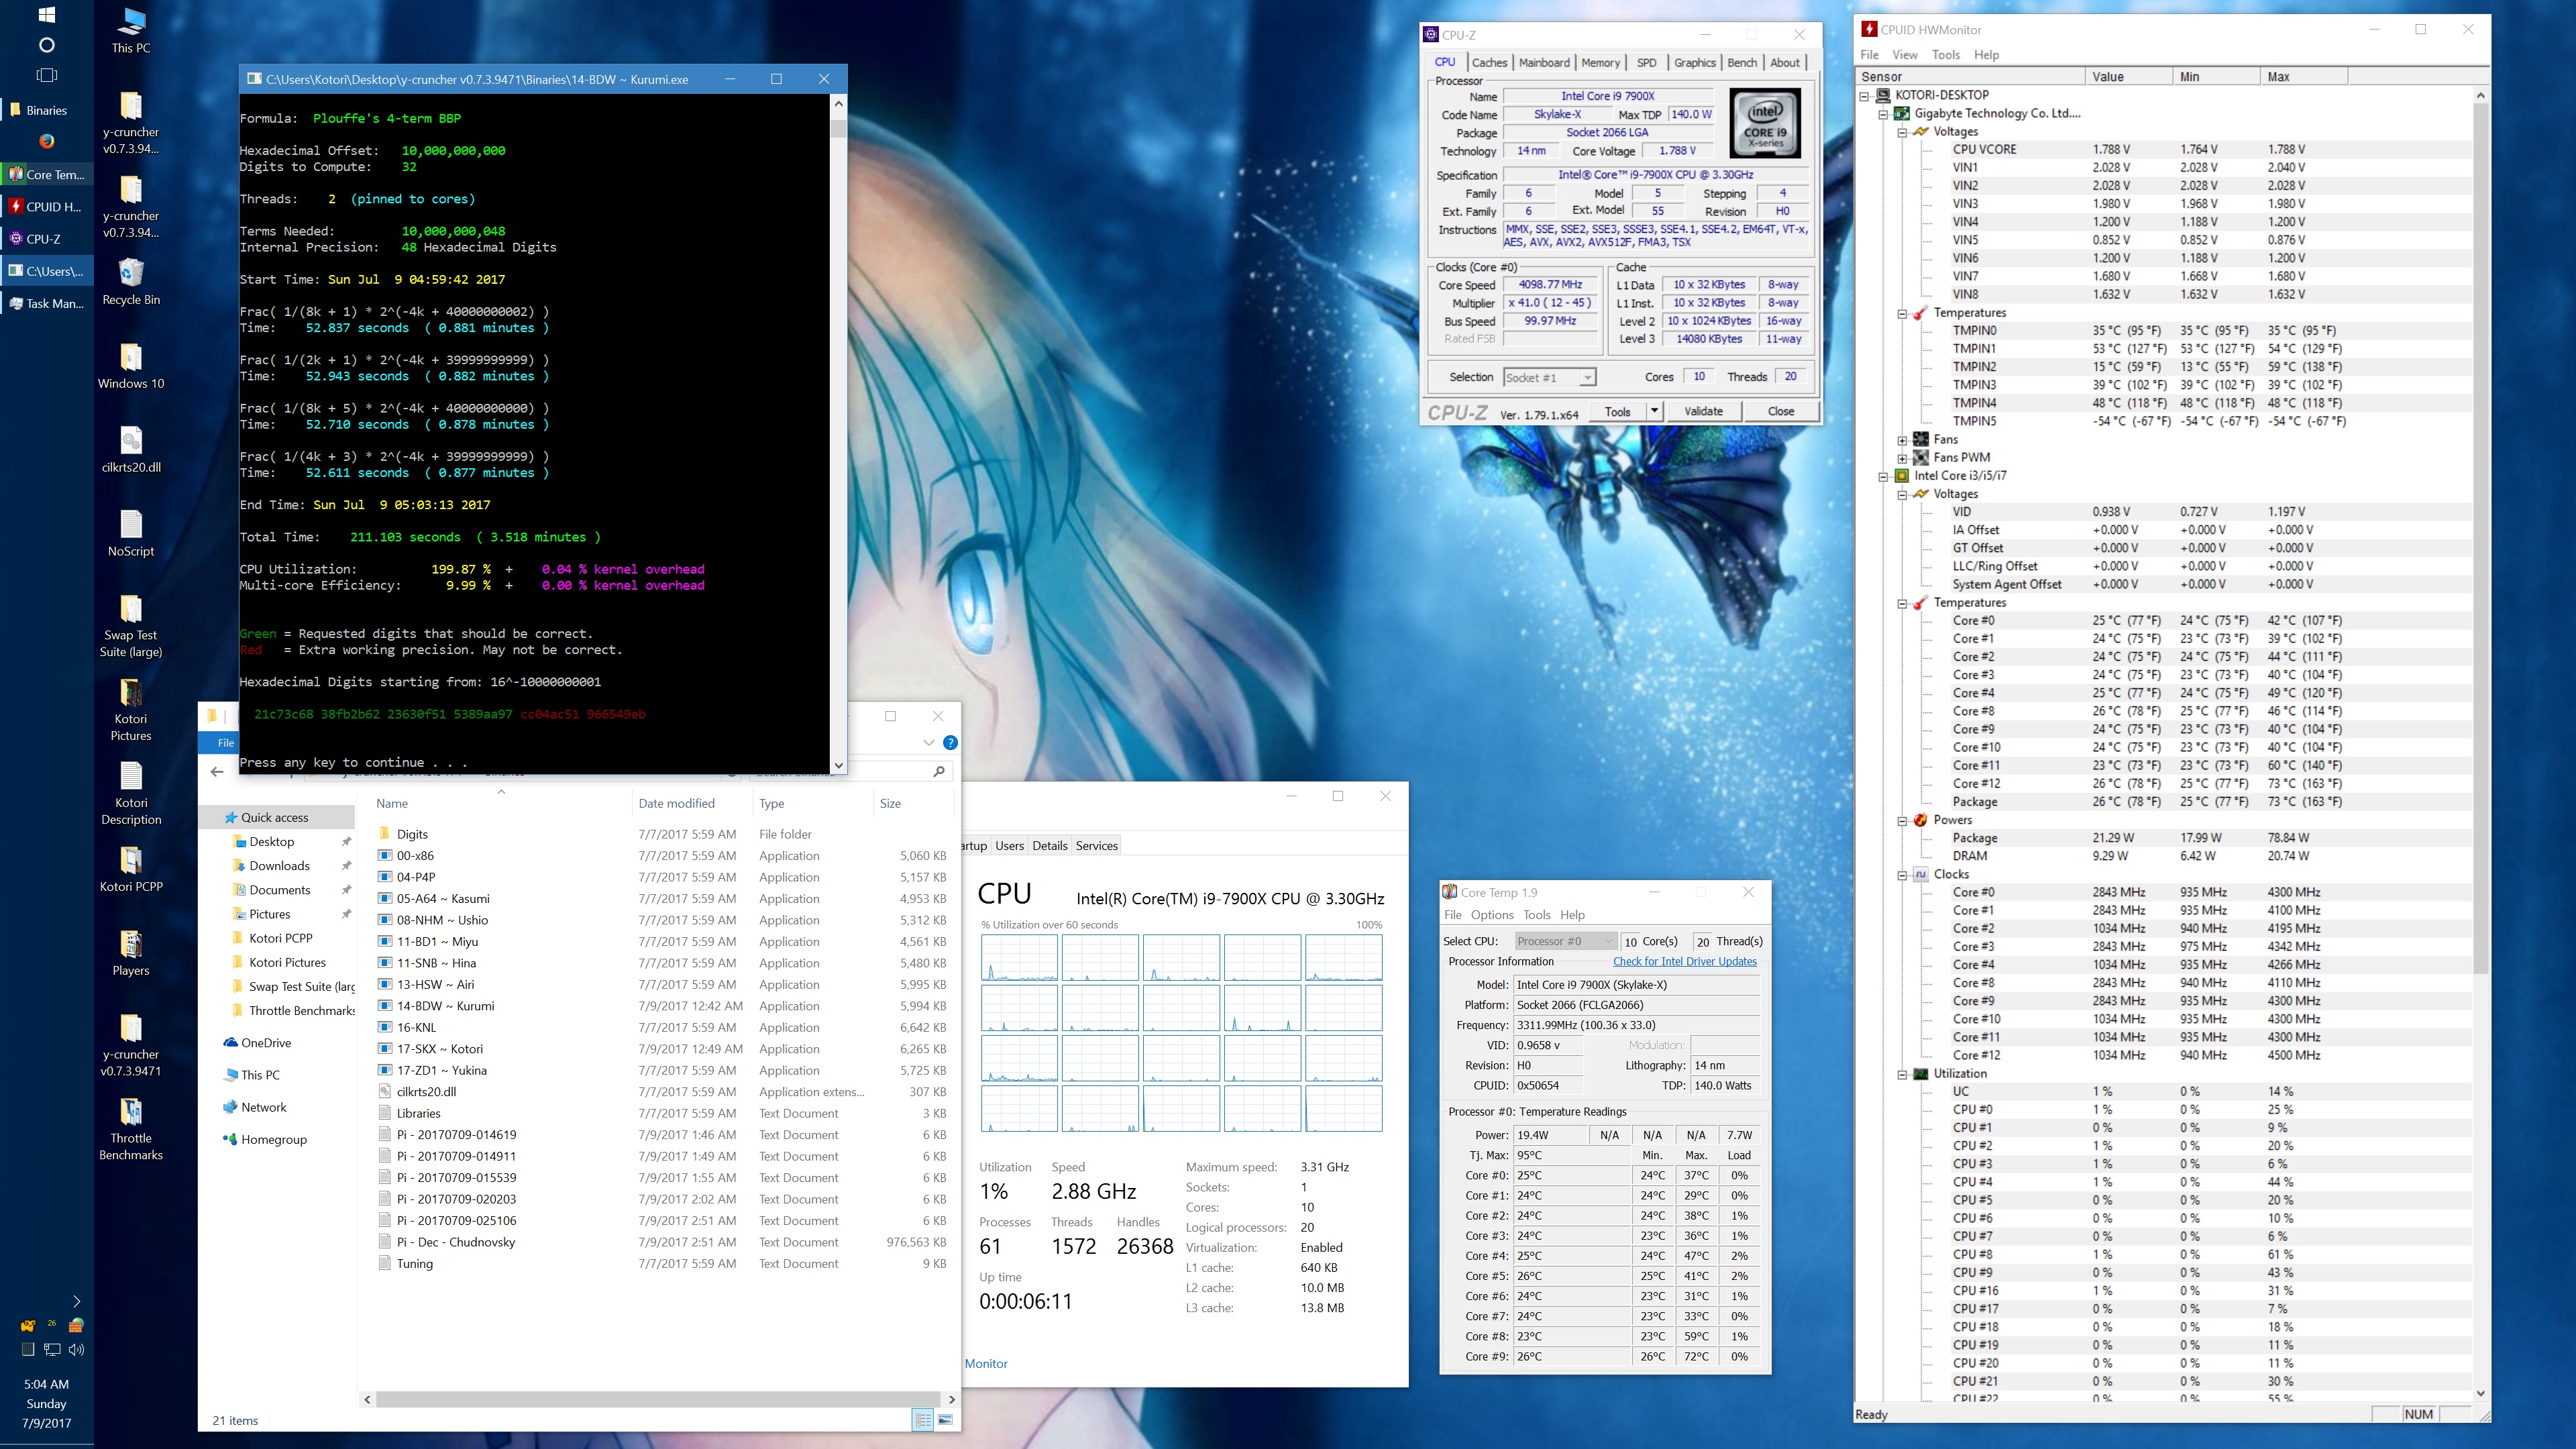Click the Cortana search circle icon
The image size is (2576, 1449).
tap(46, 45)
